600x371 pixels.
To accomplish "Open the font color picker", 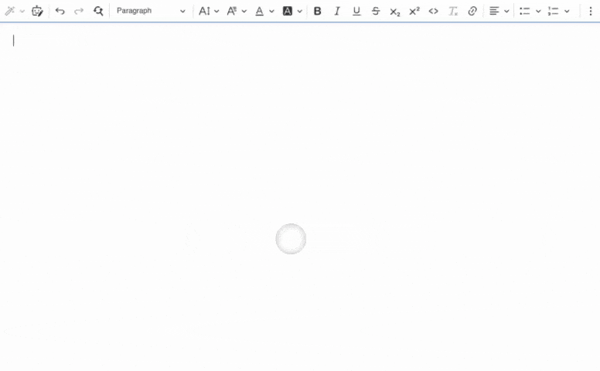I will coord(264,11).
